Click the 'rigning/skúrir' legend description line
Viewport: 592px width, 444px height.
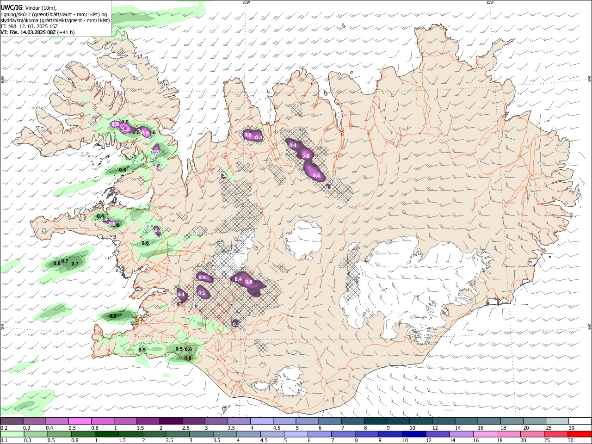(54, 14)
